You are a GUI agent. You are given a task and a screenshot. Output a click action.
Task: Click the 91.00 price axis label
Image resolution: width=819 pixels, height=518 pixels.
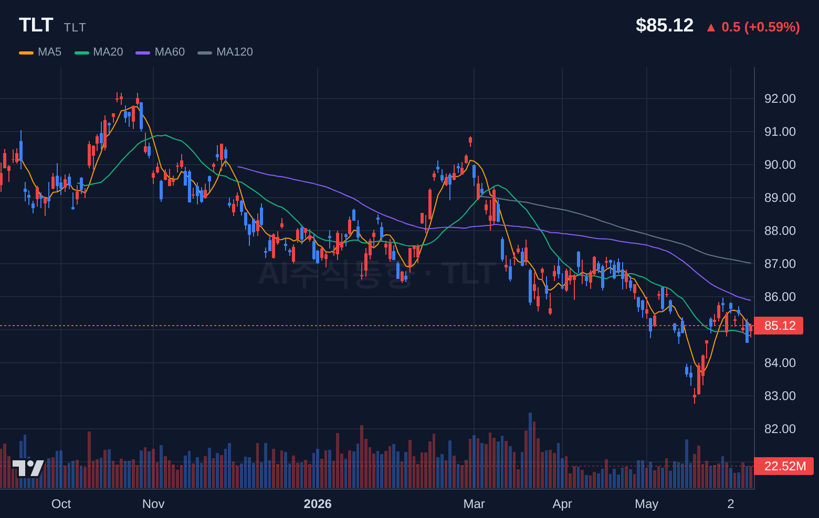click(780, 132)
